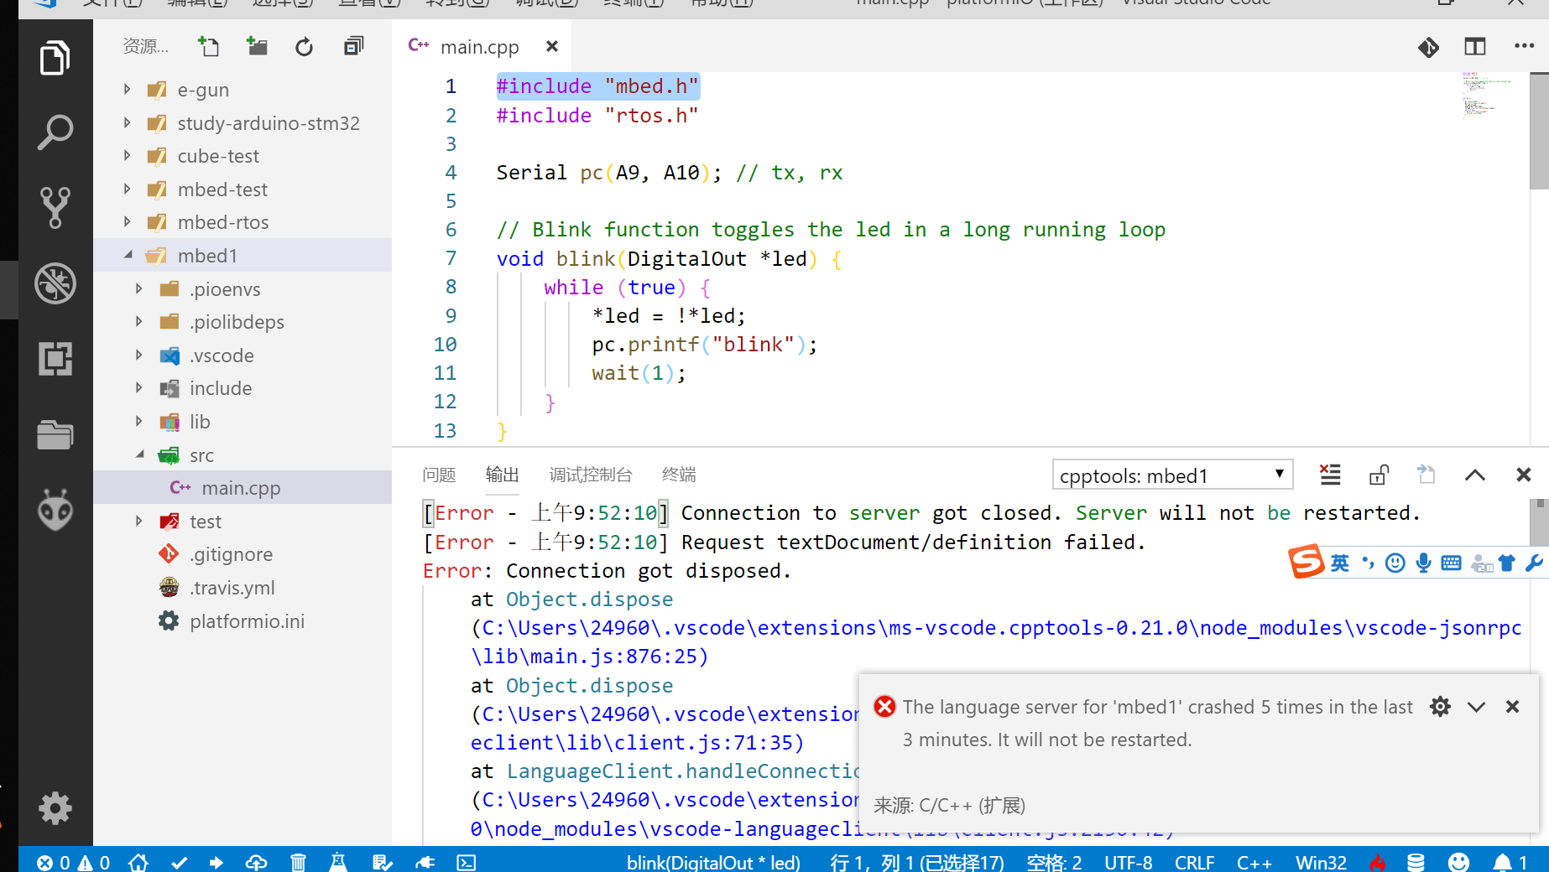This screenshot has width=1549, height=872.
Task: Open the Extensions view icon
Action: [55, 359]
